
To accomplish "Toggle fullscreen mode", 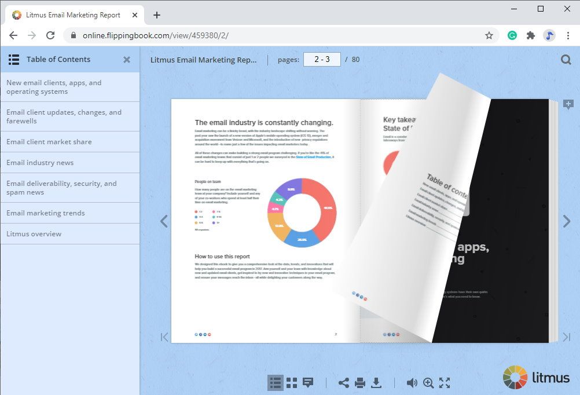I will [445, 382].
